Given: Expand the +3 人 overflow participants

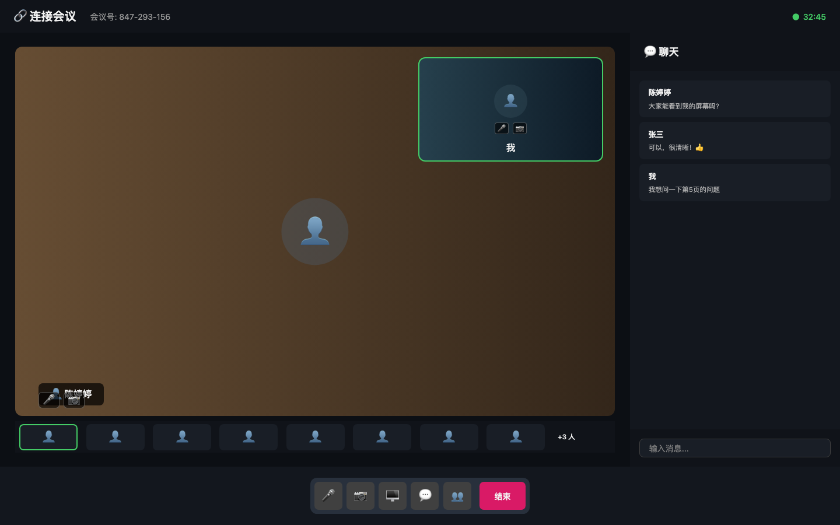Looking at the screenshot, I should point(566,437).
